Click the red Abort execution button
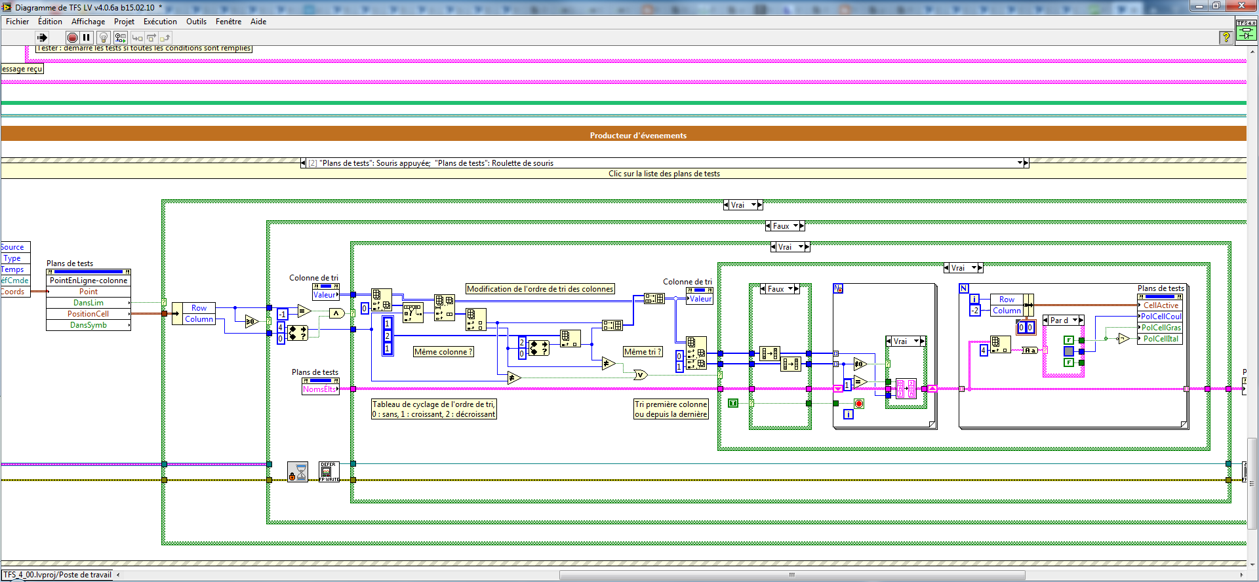Viewport: 1259px width, 582px height. (72, 37)
